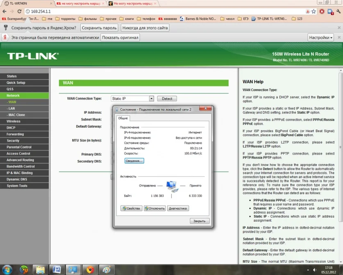Open network connections icon in taskbar
This screenshot has height=275, width=343.
(73, 270)
